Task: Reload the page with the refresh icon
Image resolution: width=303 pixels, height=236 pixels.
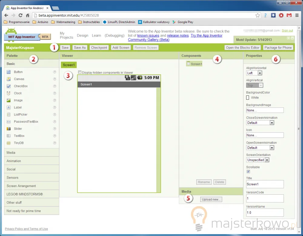Action: (x=20, y=15)
